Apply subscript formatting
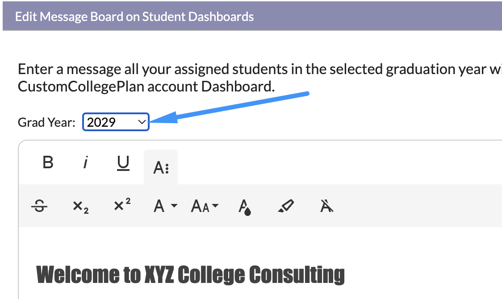The height and width of the screenshot is (299, 502). click(x=80, y=207)
